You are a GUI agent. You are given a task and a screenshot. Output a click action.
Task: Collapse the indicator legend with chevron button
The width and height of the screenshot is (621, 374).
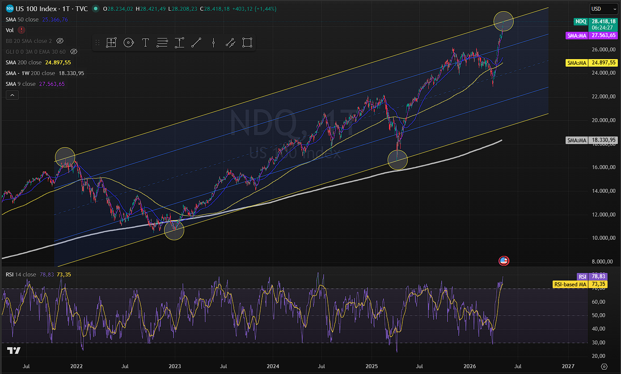click(x=12, y=95)
